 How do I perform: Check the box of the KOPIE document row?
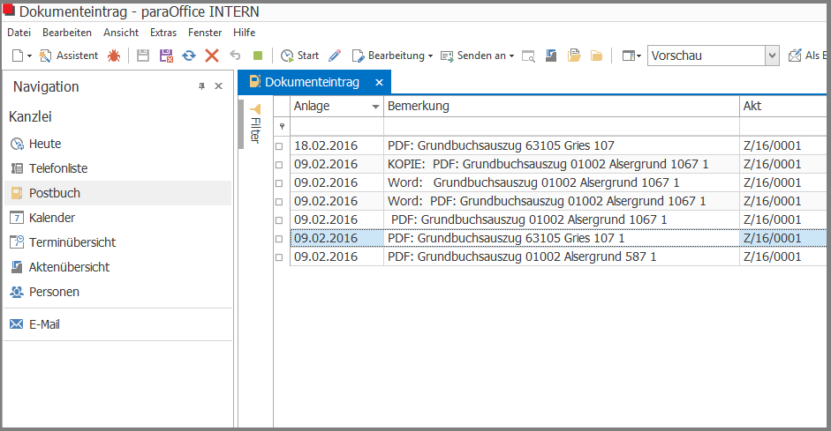click(280, 165)
